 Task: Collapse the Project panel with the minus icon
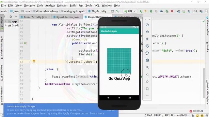[16, 17]
